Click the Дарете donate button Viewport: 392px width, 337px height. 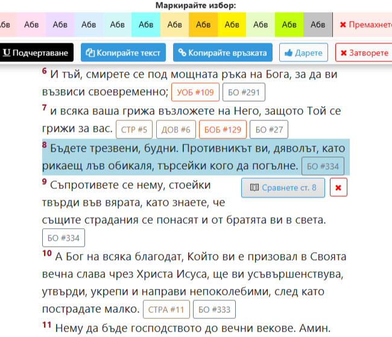click(x=303, y=52)
